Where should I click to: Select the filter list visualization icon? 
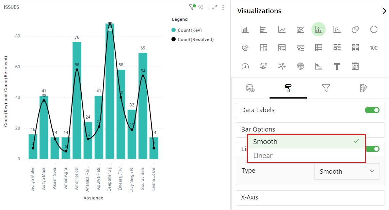point(300,48)
